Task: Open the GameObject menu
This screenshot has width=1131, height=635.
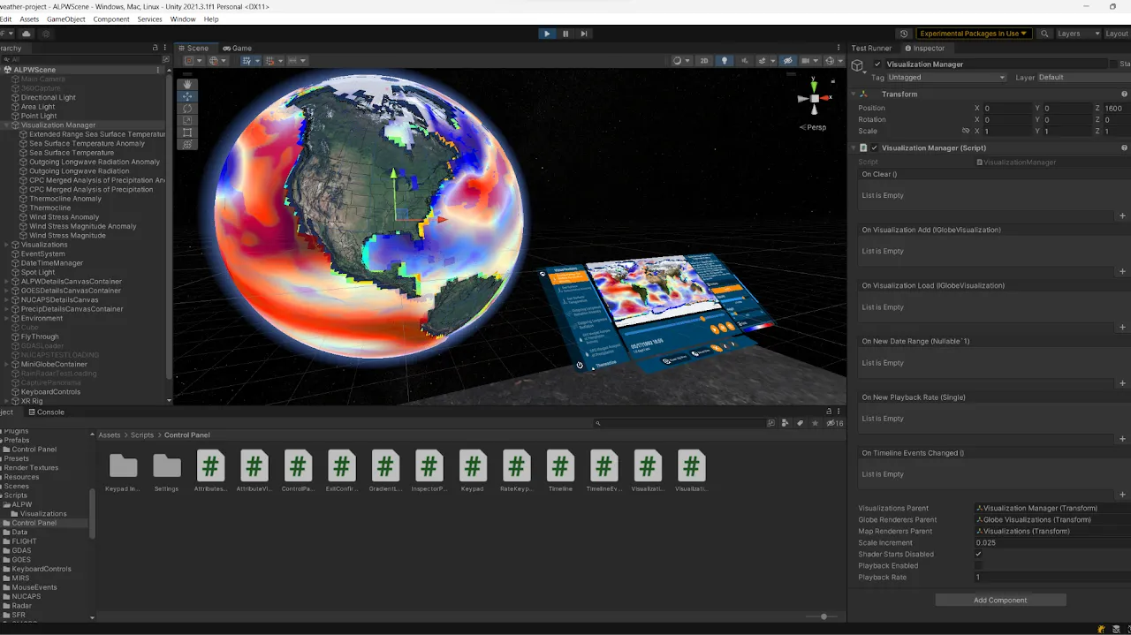Action: [x=65, y=19]
